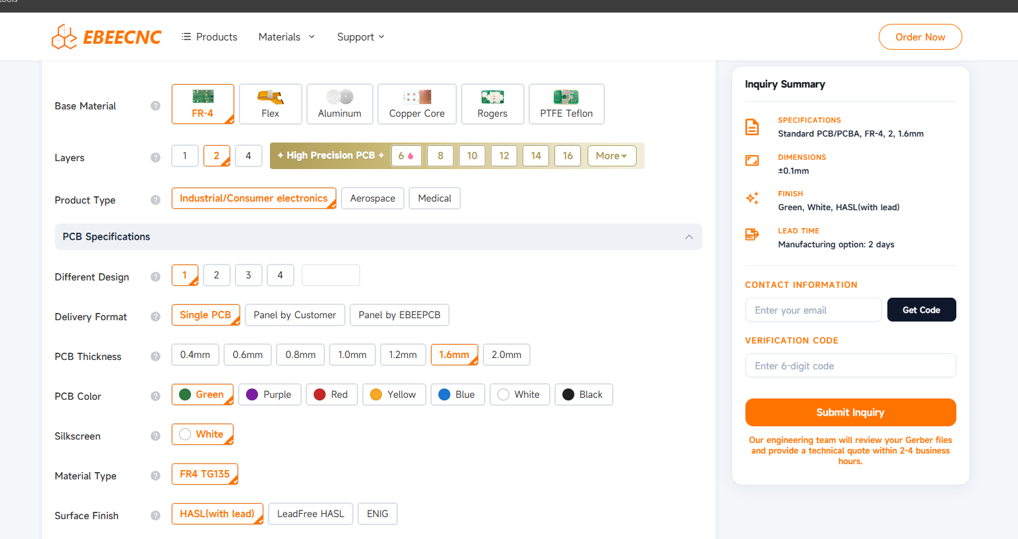
Task: Select the Flex base material icon
Action: (270, 97)
